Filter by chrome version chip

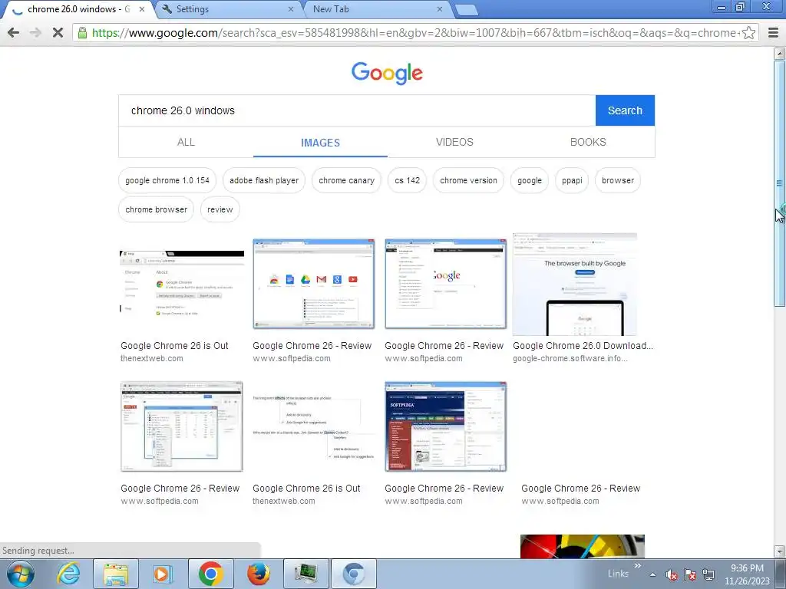pos(469,180)
